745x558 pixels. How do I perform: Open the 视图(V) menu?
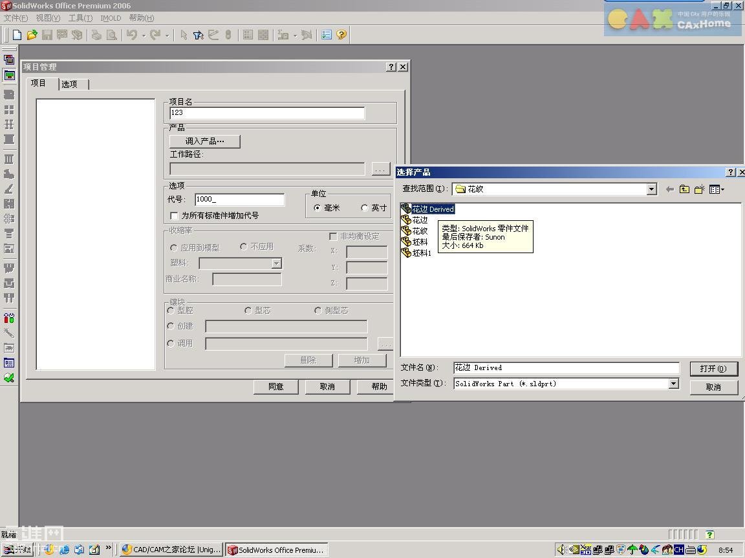(48, 18)
